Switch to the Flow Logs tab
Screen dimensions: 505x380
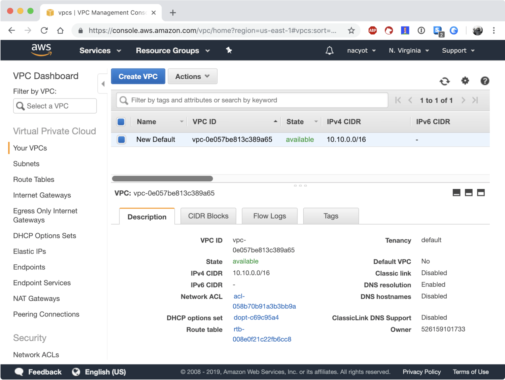270,216
